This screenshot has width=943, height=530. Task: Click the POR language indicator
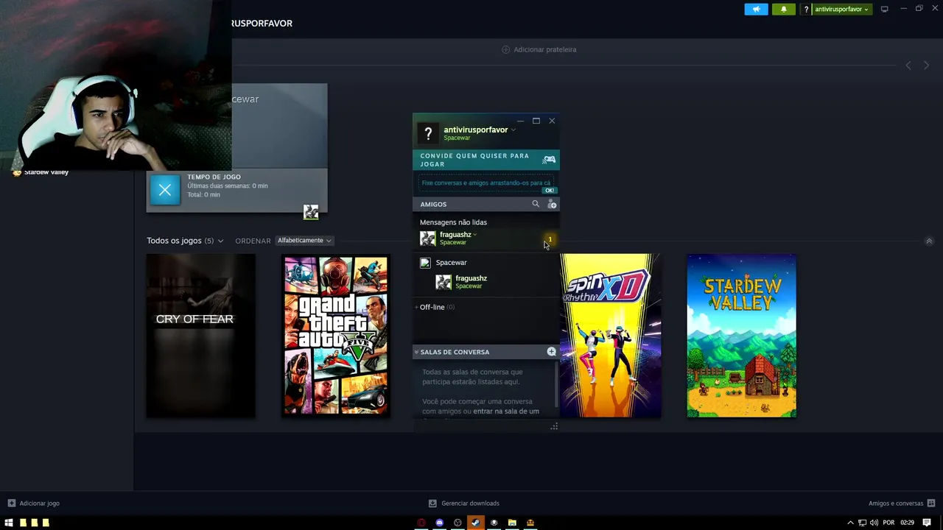[x=888, y=523]
